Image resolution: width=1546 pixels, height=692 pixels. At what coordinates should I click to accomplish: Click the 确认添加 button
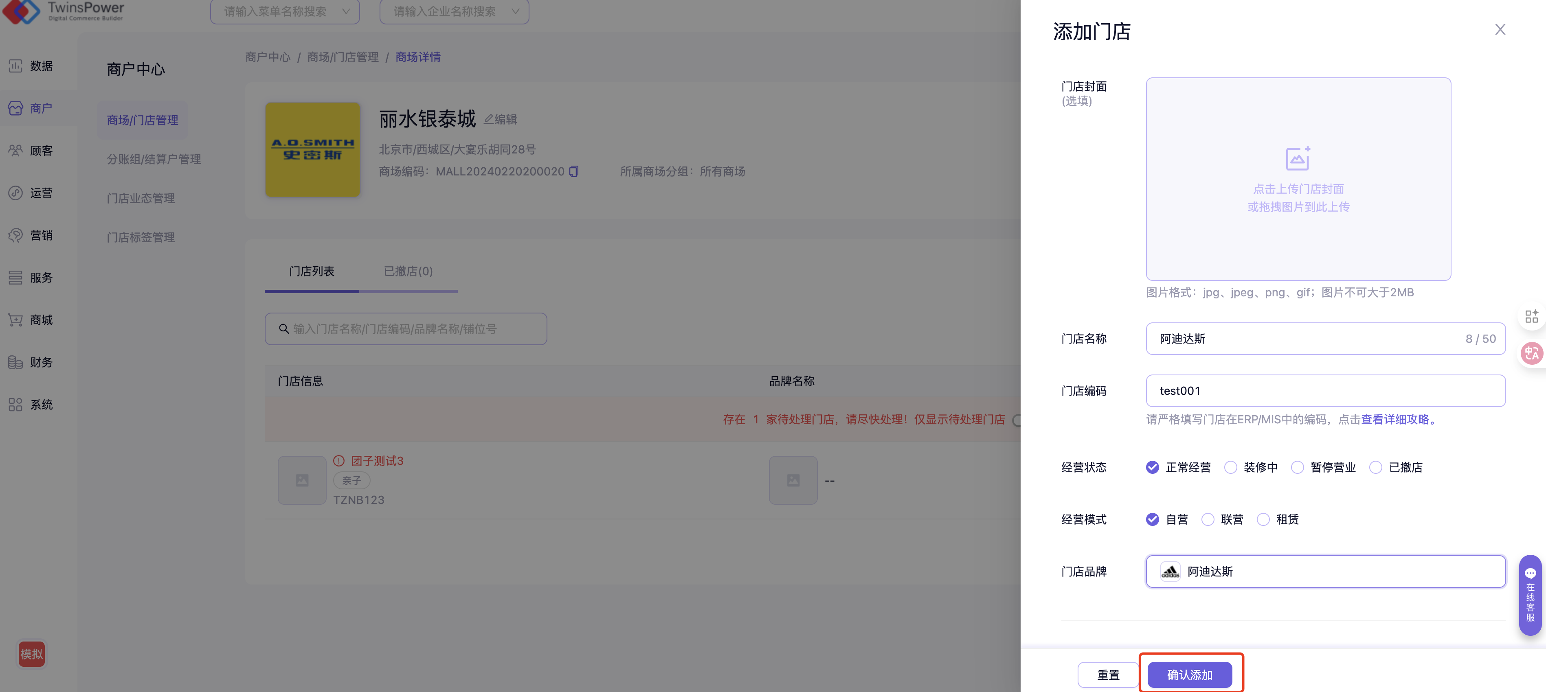point(1190,674)
